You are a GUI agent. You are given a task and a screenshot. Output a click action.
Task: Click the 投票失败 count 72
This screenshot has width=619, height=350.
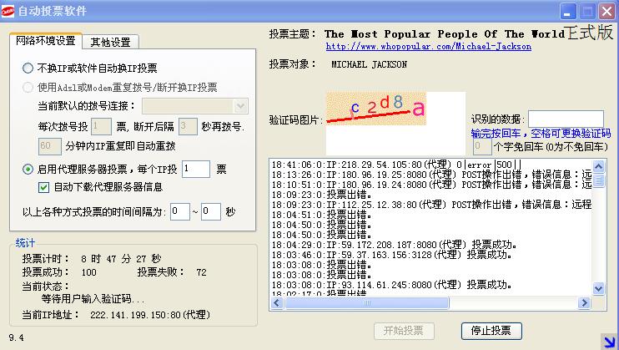tap(201, 272)
